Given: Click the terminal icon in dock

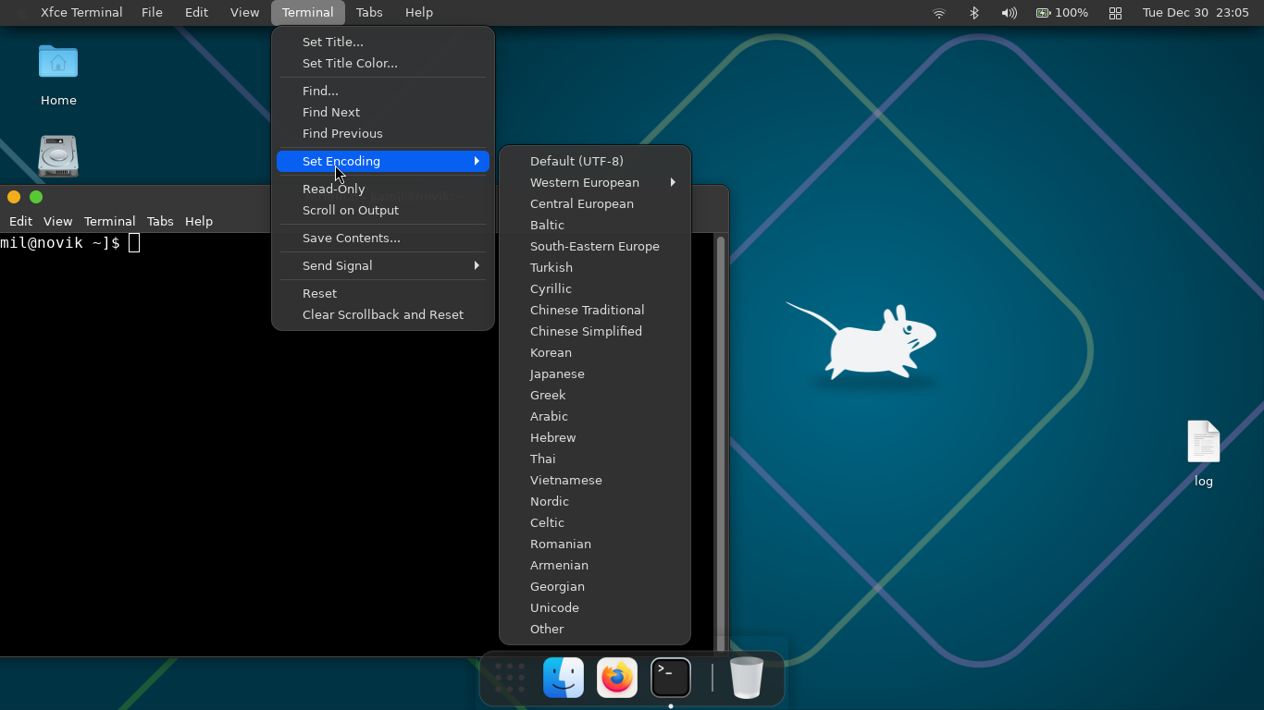Looking at the screenshot, I should click(x=671, y=678).
